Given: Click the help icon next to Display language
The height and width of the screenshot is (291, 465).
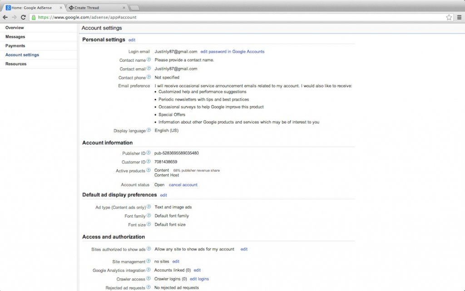Looking at the screenshot, I should [149, 130].
